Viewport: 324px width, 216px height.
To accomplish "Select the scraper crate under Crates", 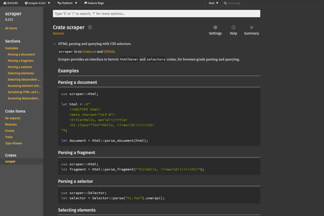I will click(x=11, y=161).
